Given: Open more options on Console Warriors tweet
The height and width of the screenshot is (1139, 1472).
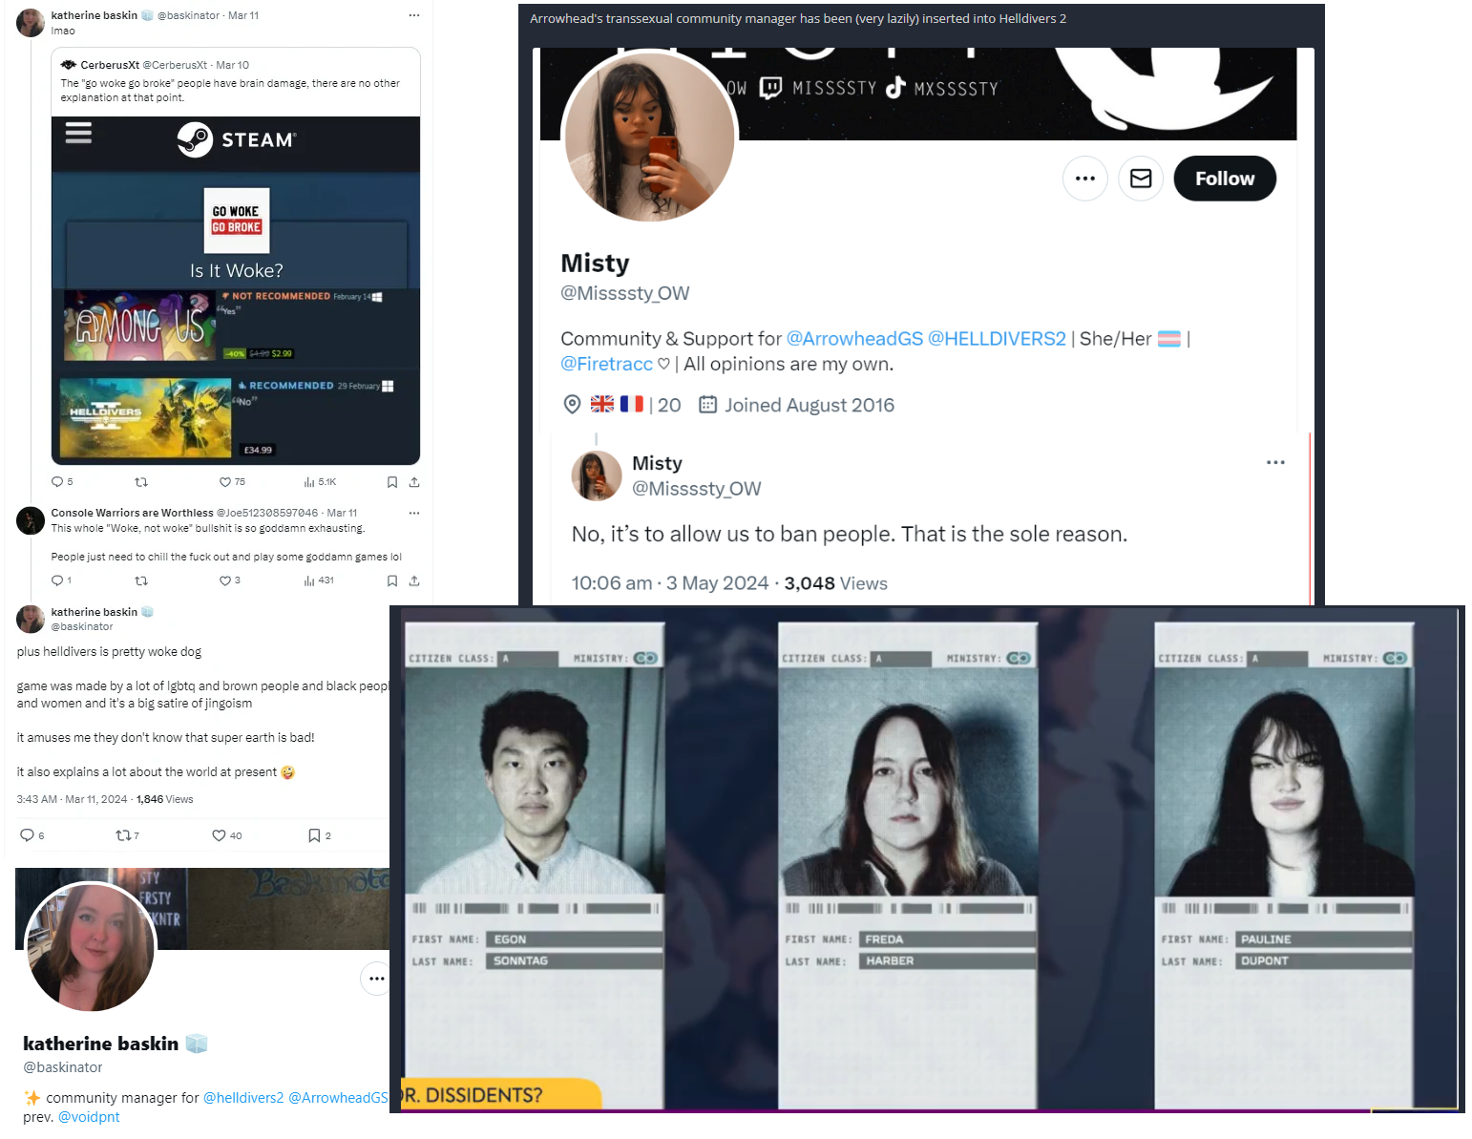Looking at the screenshot, I should (x=413, y=513).
